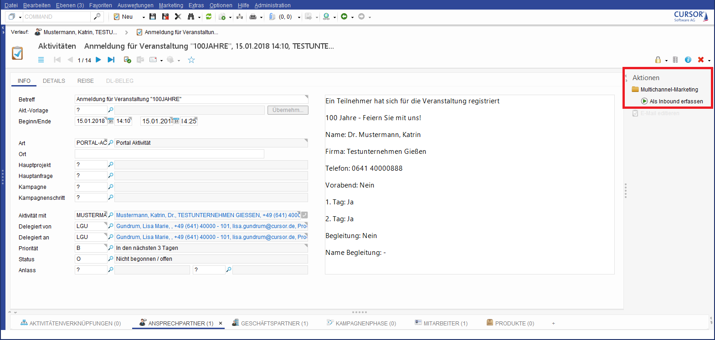The image size is (715, 340).
Task: Click the binoculars search icon in toolbar
Action: (x=191, y=17)
